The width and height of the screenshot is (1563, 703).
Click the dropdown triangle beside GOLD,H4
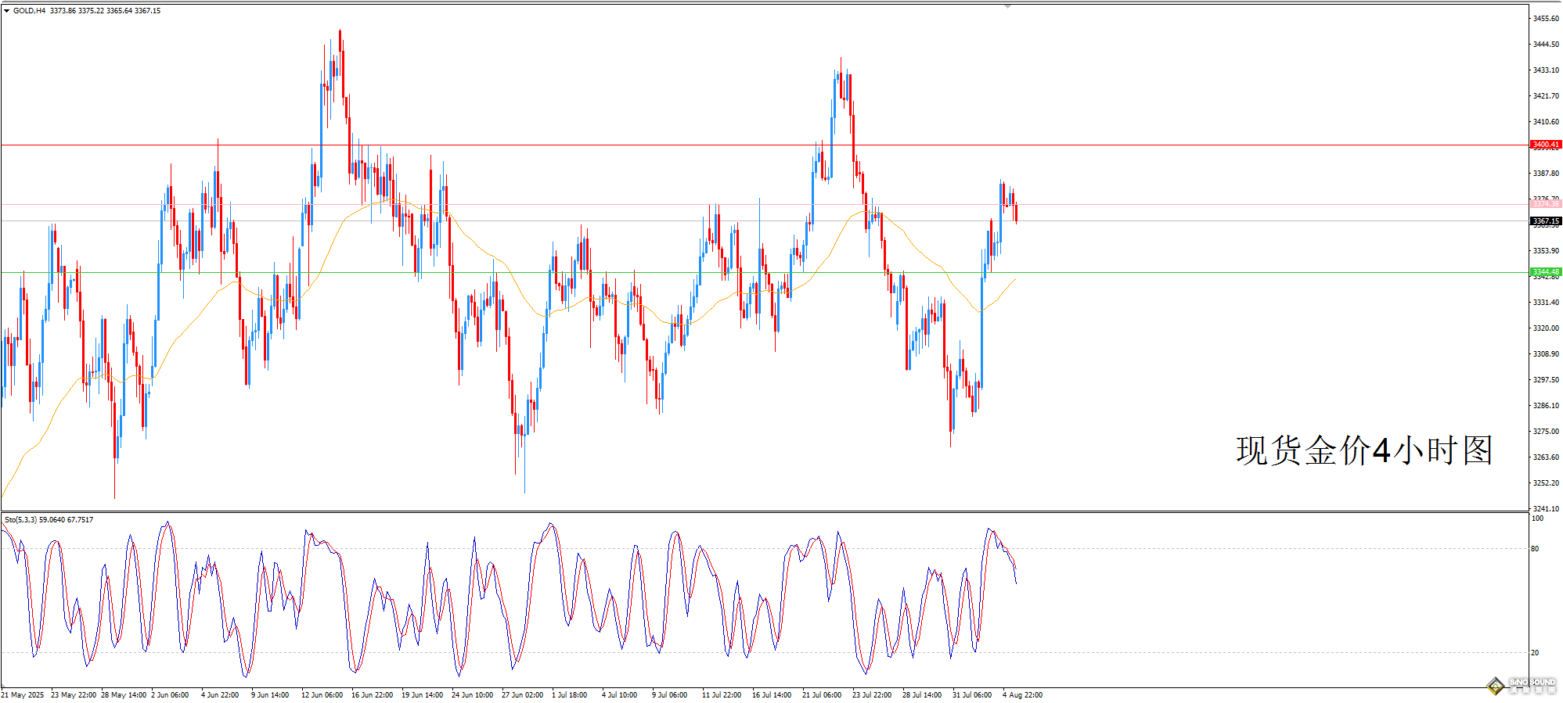point(7,11)
